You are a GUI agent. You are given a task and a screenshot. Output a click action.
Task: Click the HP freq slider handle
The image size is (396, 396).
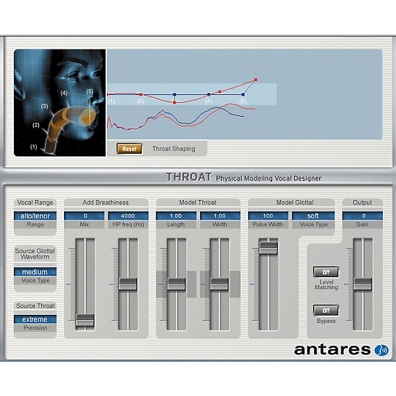click(128, 284)
